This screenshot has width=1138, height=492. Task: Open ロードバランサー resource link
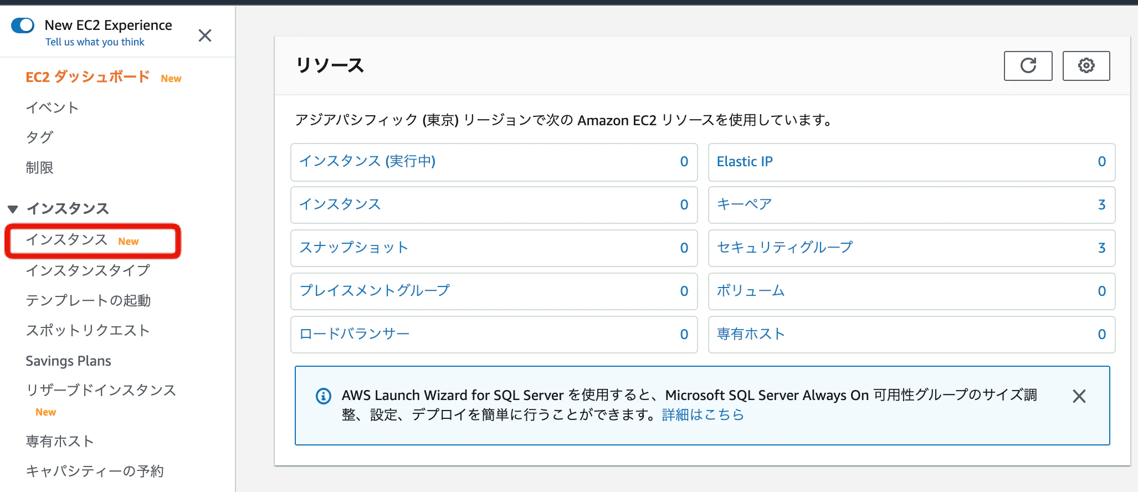[355, 334]
